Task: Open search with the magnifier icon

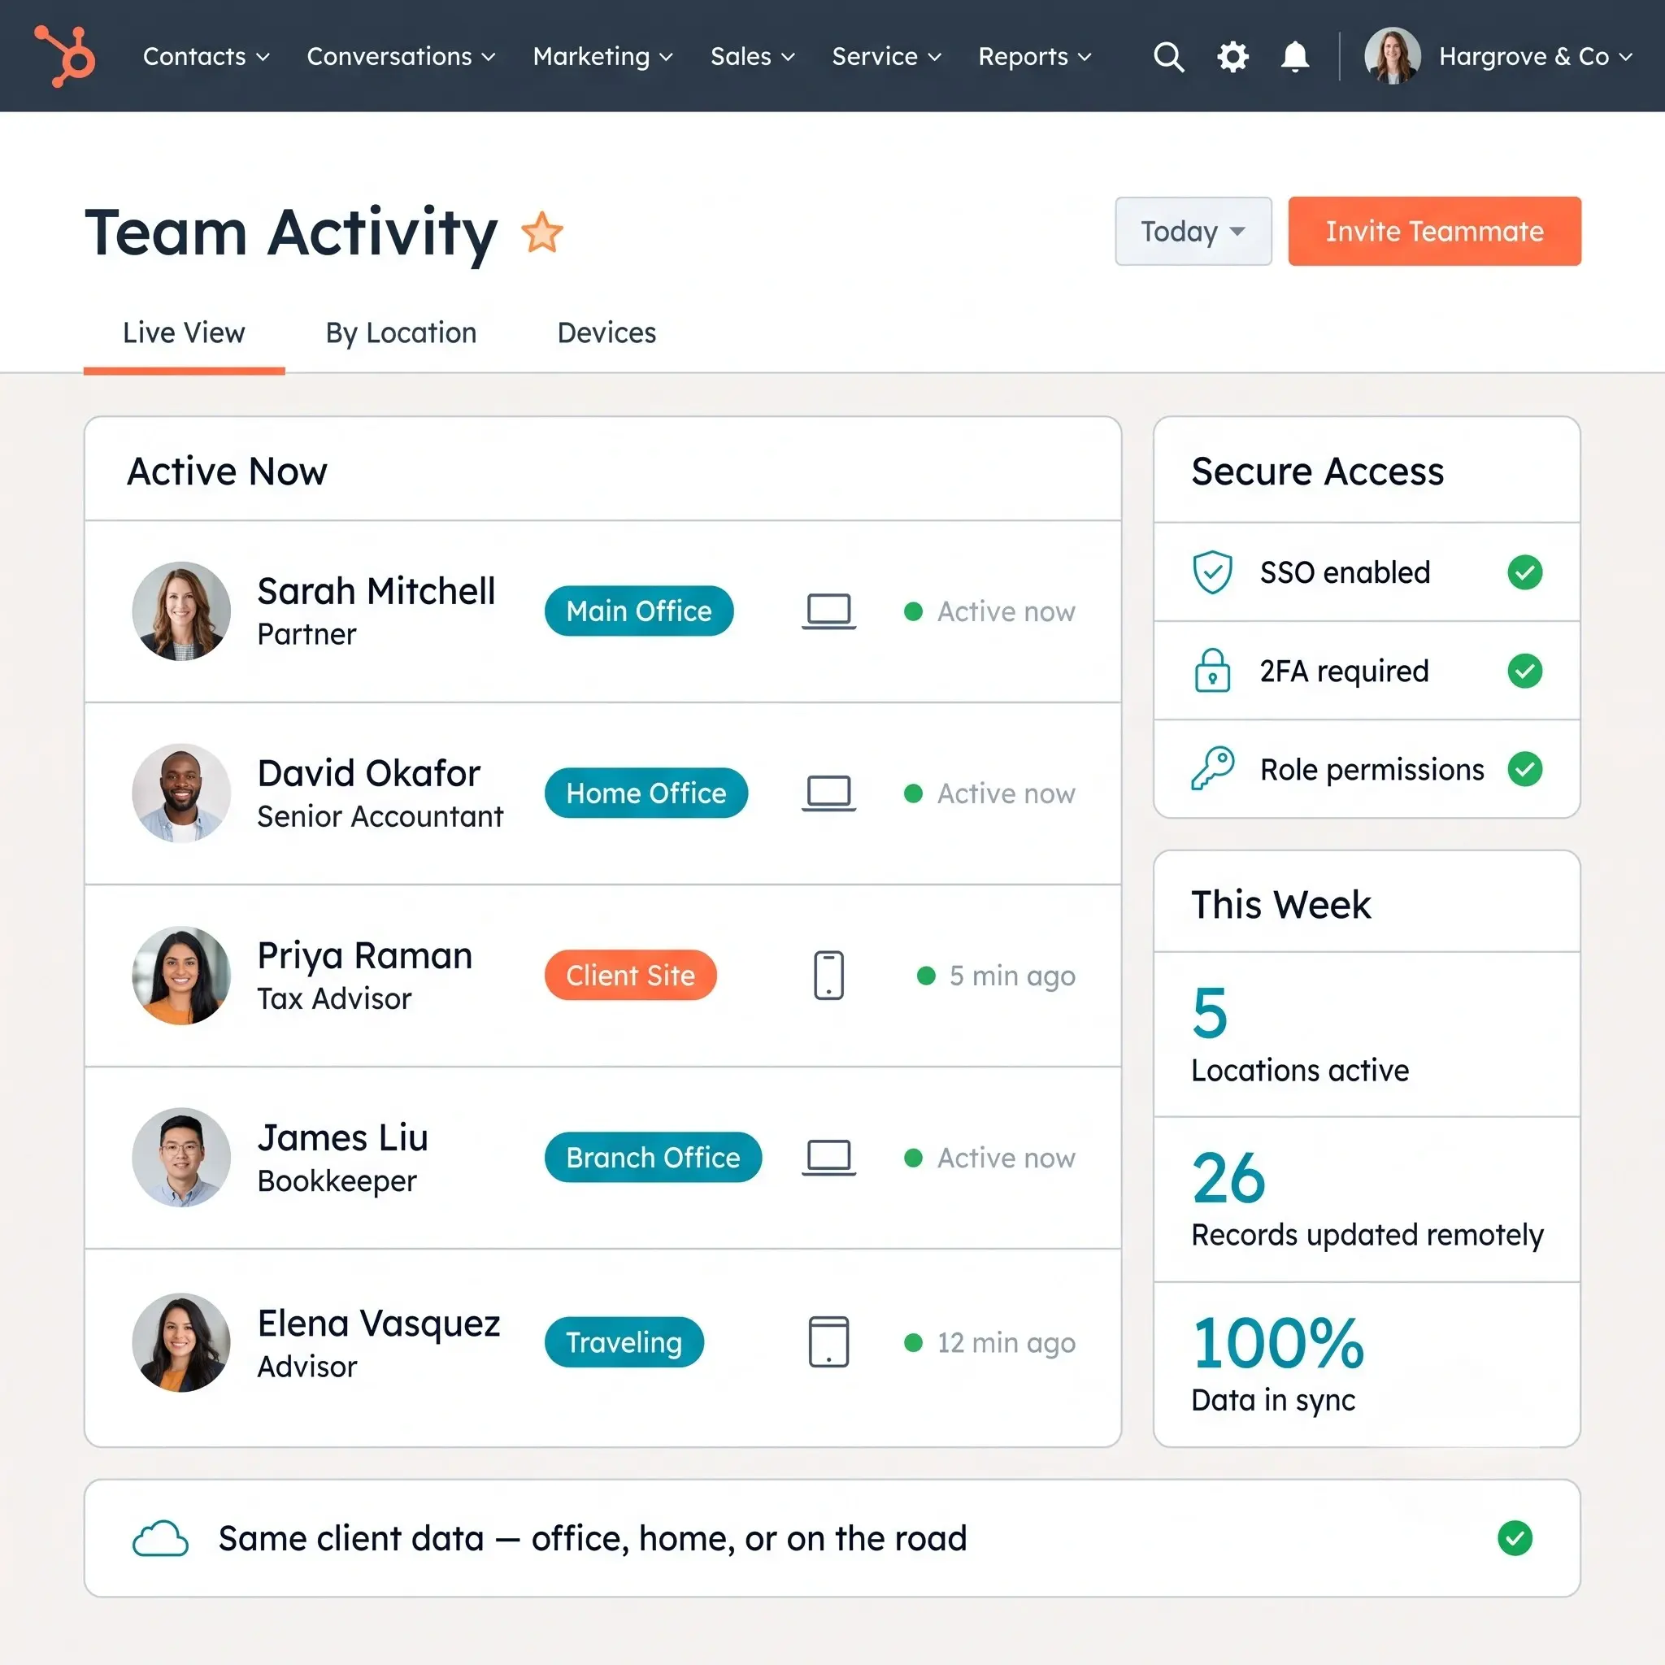Action: pyautogui.click(x=1168, y=57)
